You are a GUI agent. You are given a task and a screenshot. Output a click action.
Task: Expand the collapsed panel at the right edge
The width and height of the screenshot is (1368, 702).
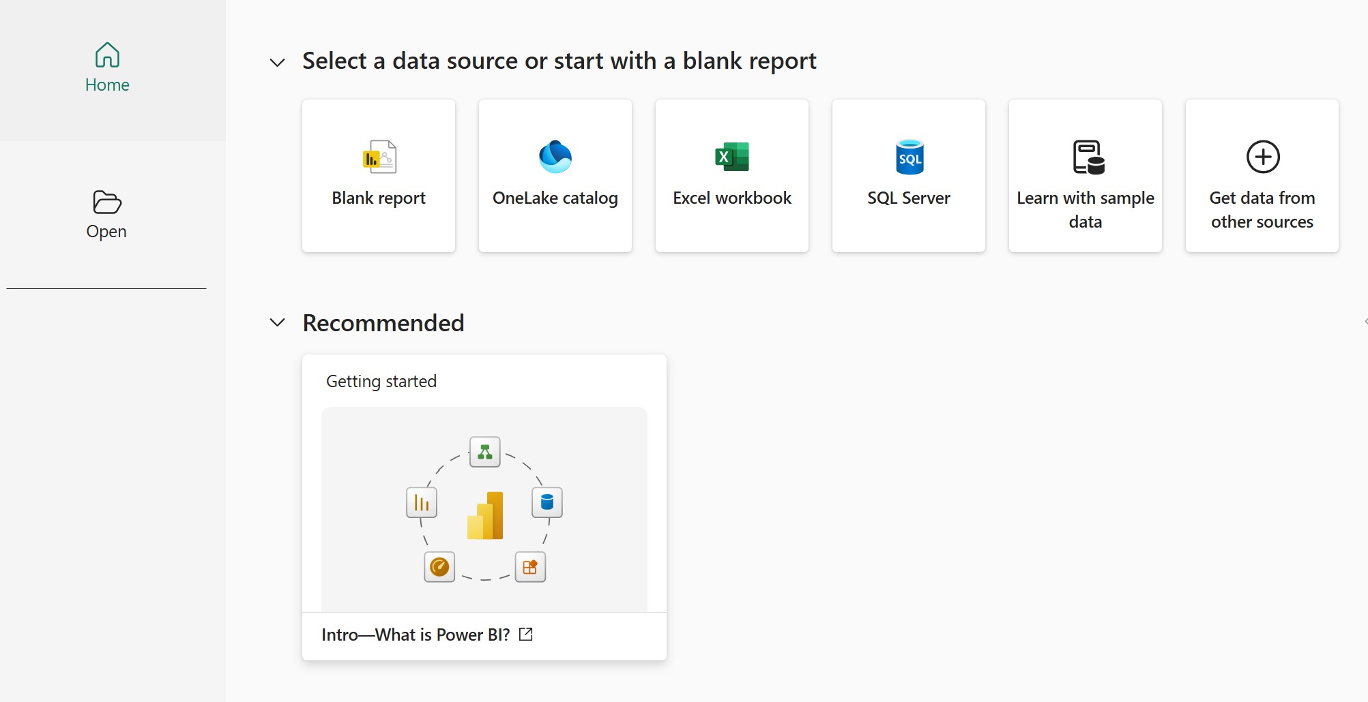click(1364, 320)
